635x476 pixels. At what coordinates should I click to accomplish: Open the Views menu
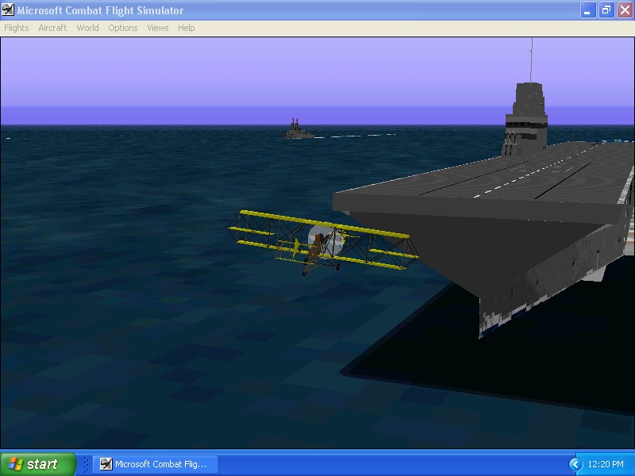(x=157, y=28)
